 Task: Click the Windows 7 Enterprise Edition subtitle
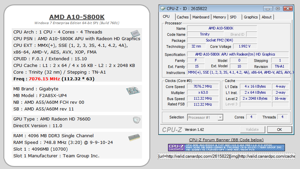point(77,23)
